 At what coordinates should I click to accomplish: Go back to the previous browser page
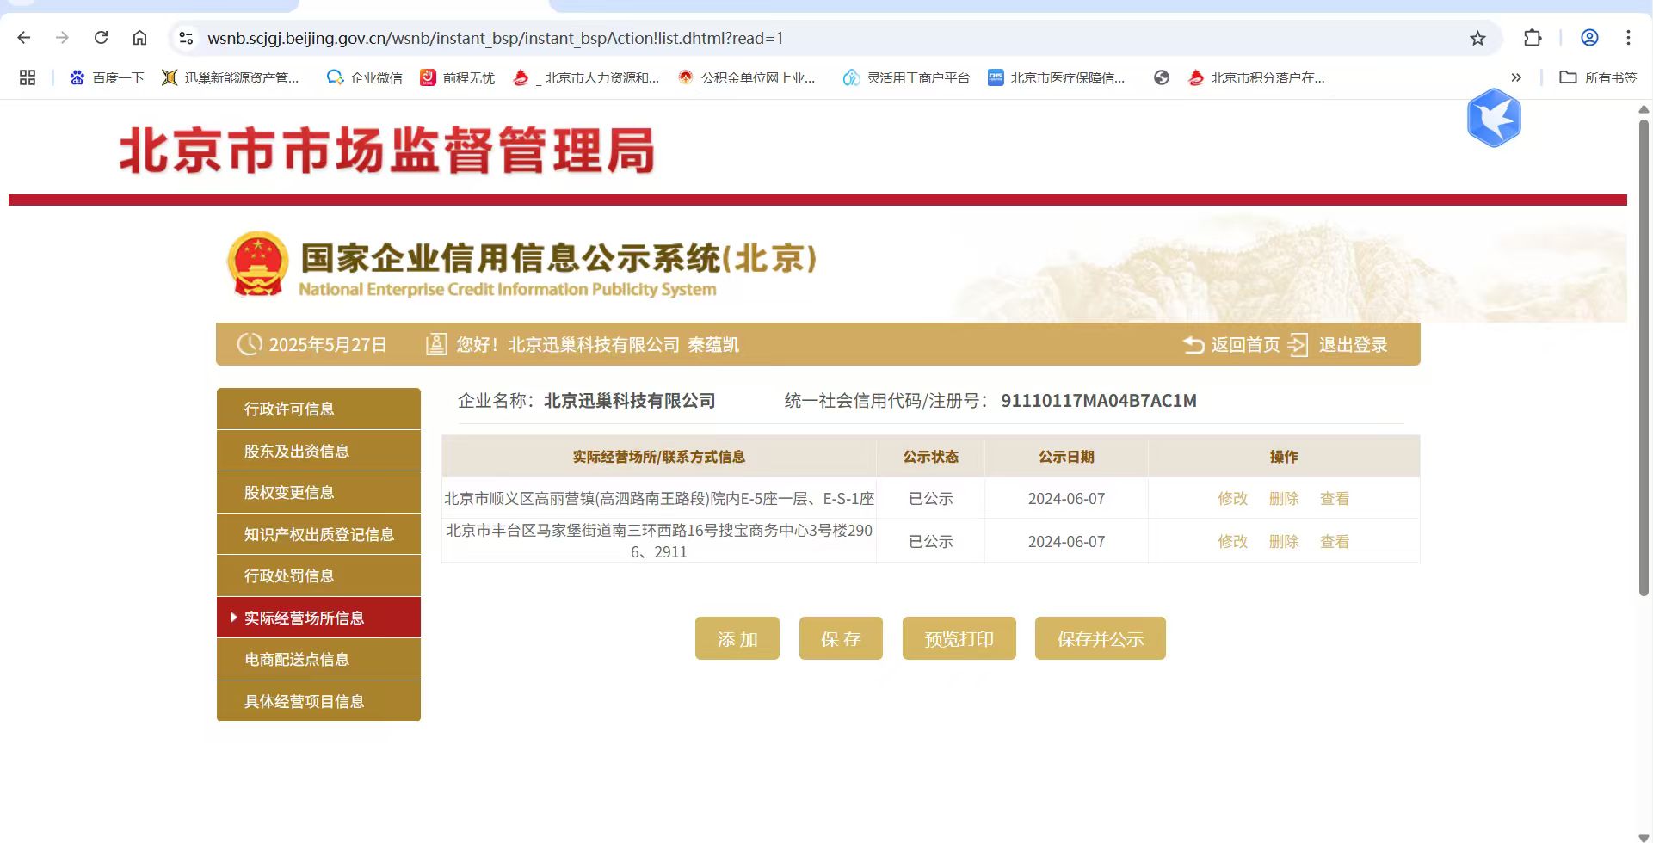[24, 38]
